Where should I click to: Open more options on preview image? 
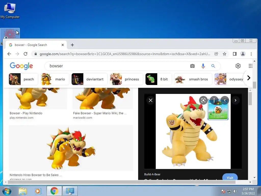click(x=214, y=100)
